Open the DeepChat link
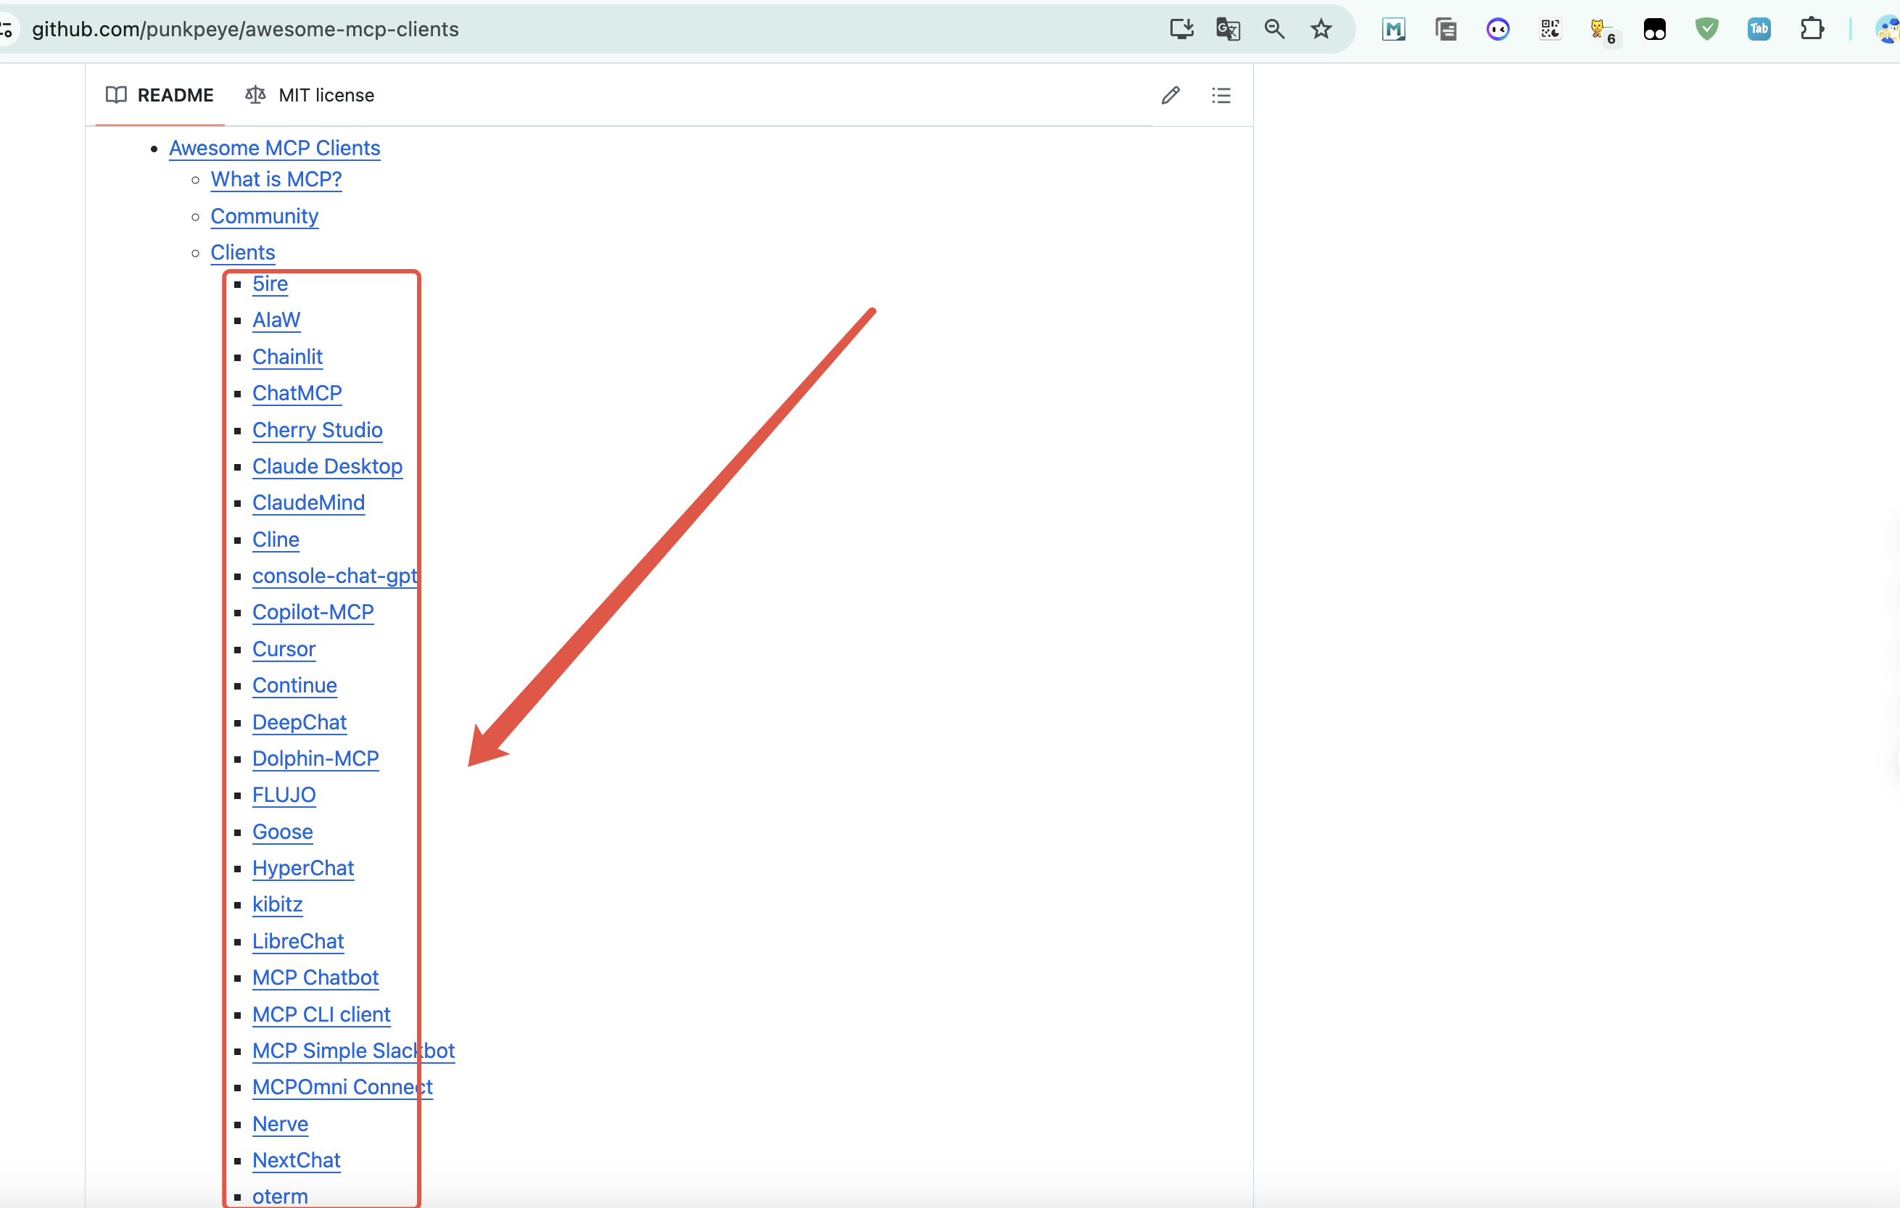 [299, 723]
